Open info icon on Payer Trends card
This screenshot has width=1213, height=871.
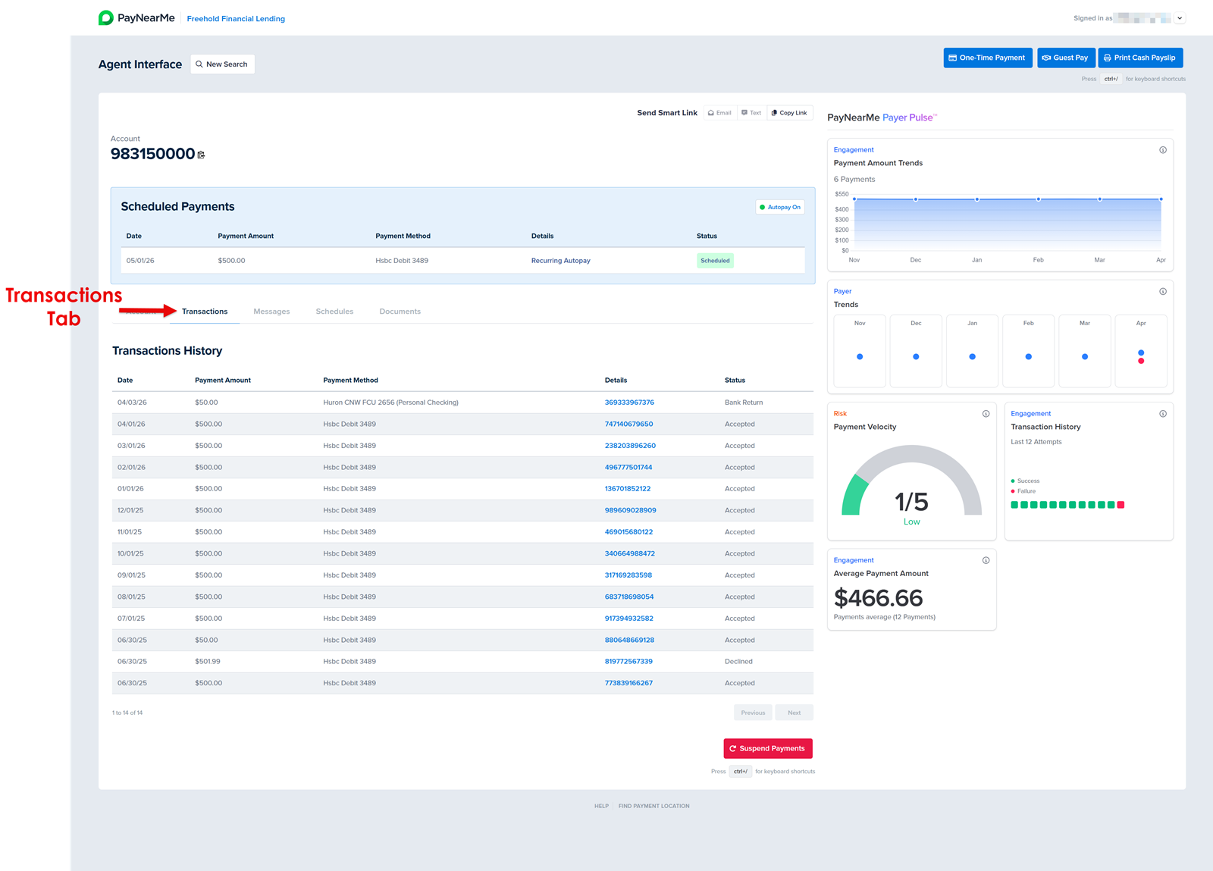(x=1162, y=292)
